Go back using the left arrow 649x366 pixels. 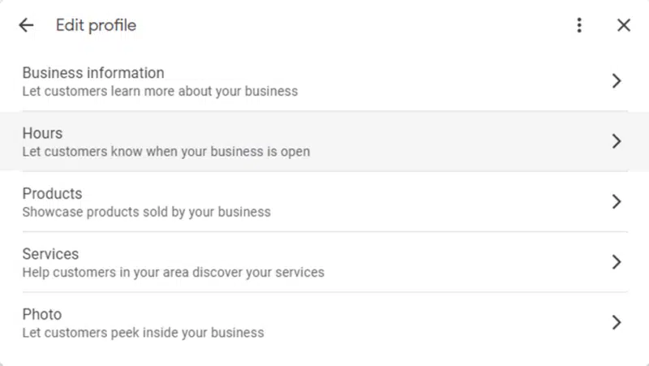[26, 25]
